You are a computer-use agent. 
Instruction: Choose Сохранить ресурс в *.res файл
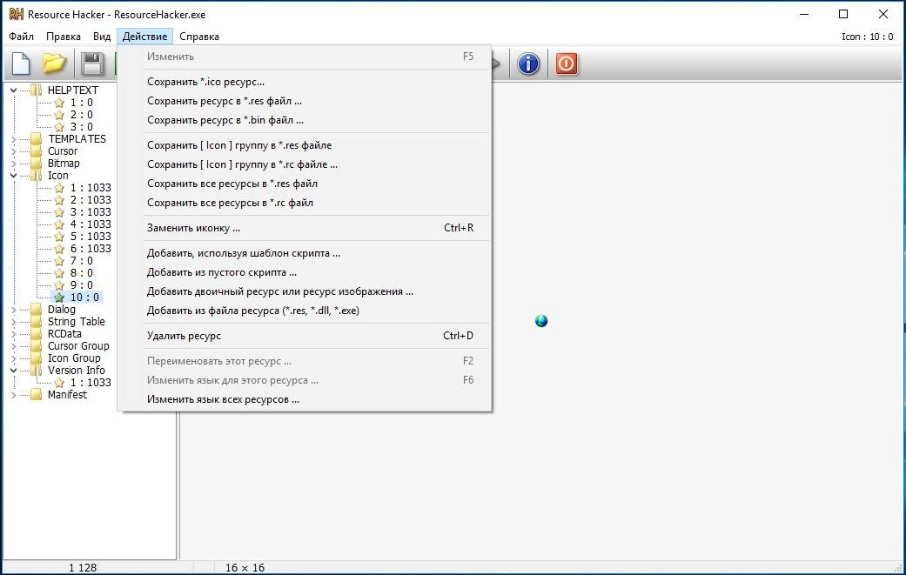(305, 100)
